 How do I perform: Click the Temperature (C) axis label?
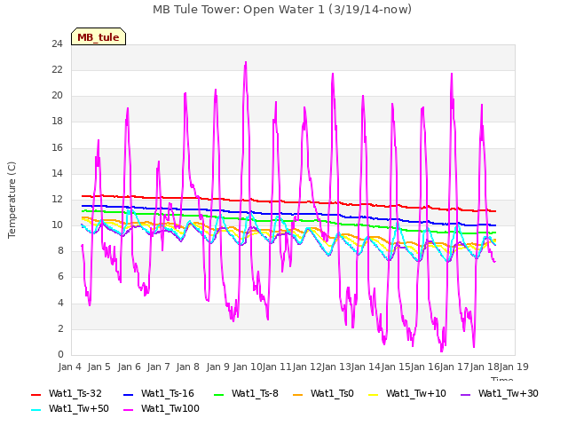pos(12,200)
